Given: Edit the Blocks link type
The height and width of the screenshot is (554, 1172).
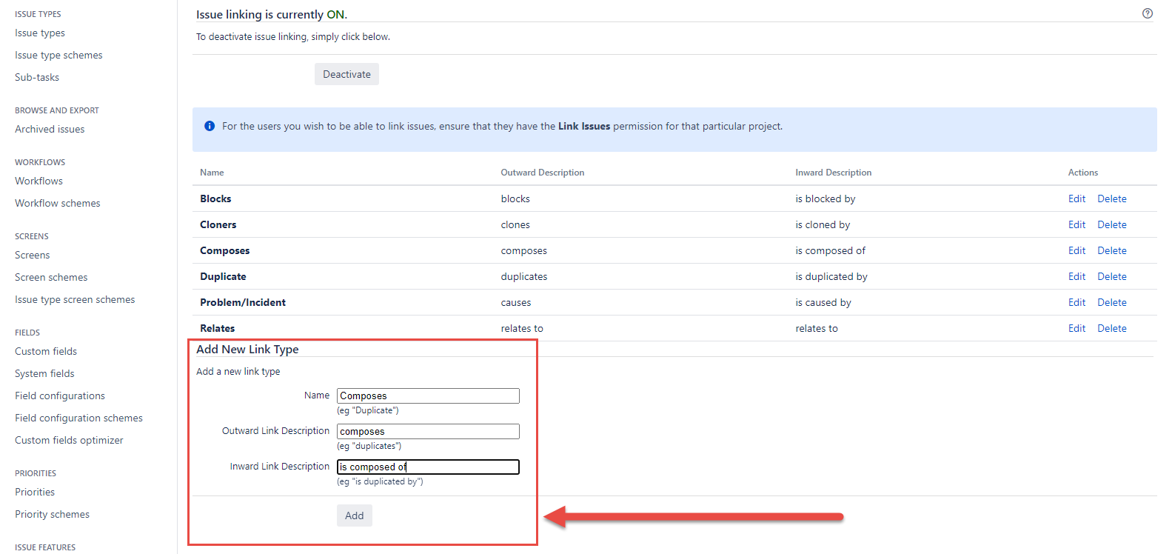Looking at the screenshot, I should pos(1076,198).
